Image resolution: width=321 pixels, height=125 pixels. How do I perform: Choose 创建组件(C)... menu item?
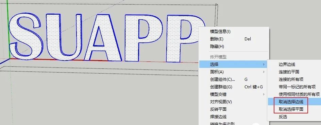(233, 79)
